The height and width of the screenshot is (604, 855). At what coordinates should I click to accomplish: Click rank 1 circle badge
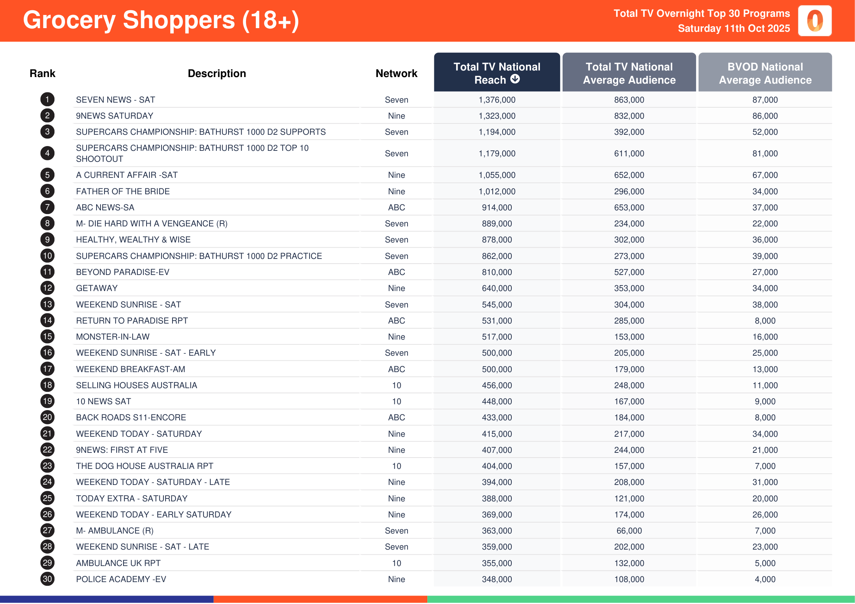click(47, 99)
